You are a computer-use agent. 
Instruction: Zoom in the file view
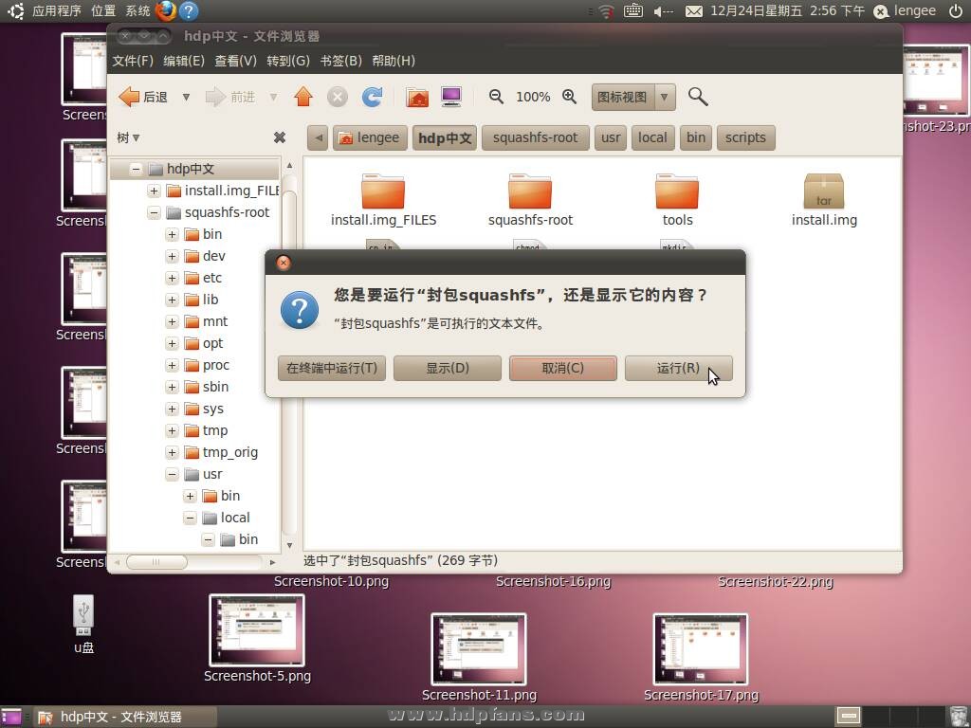(x=569, y=97)
